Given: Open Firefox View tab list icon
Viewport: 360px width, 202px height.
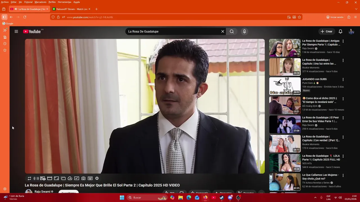Looking at the screenshot, I should click(4, 9).
